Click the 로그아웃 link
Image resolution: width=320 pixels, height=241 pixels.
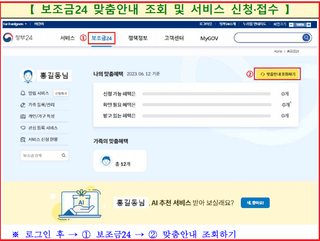[206, 24]
